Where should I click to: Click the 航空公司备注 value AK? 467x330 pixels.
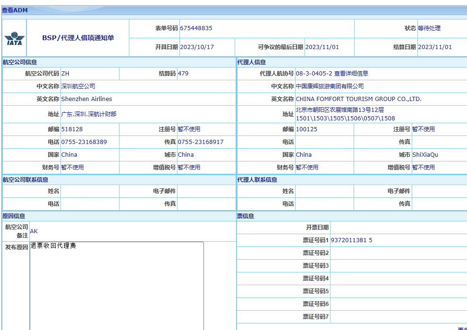click(x=34, y=231)
